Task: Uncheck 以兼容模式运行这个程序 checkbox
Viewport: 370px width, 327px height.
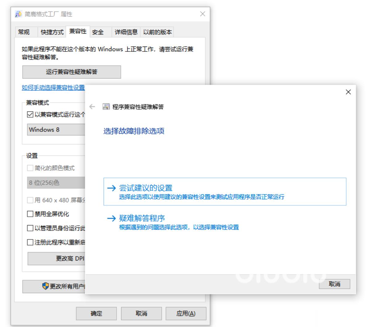Action: 30,115
